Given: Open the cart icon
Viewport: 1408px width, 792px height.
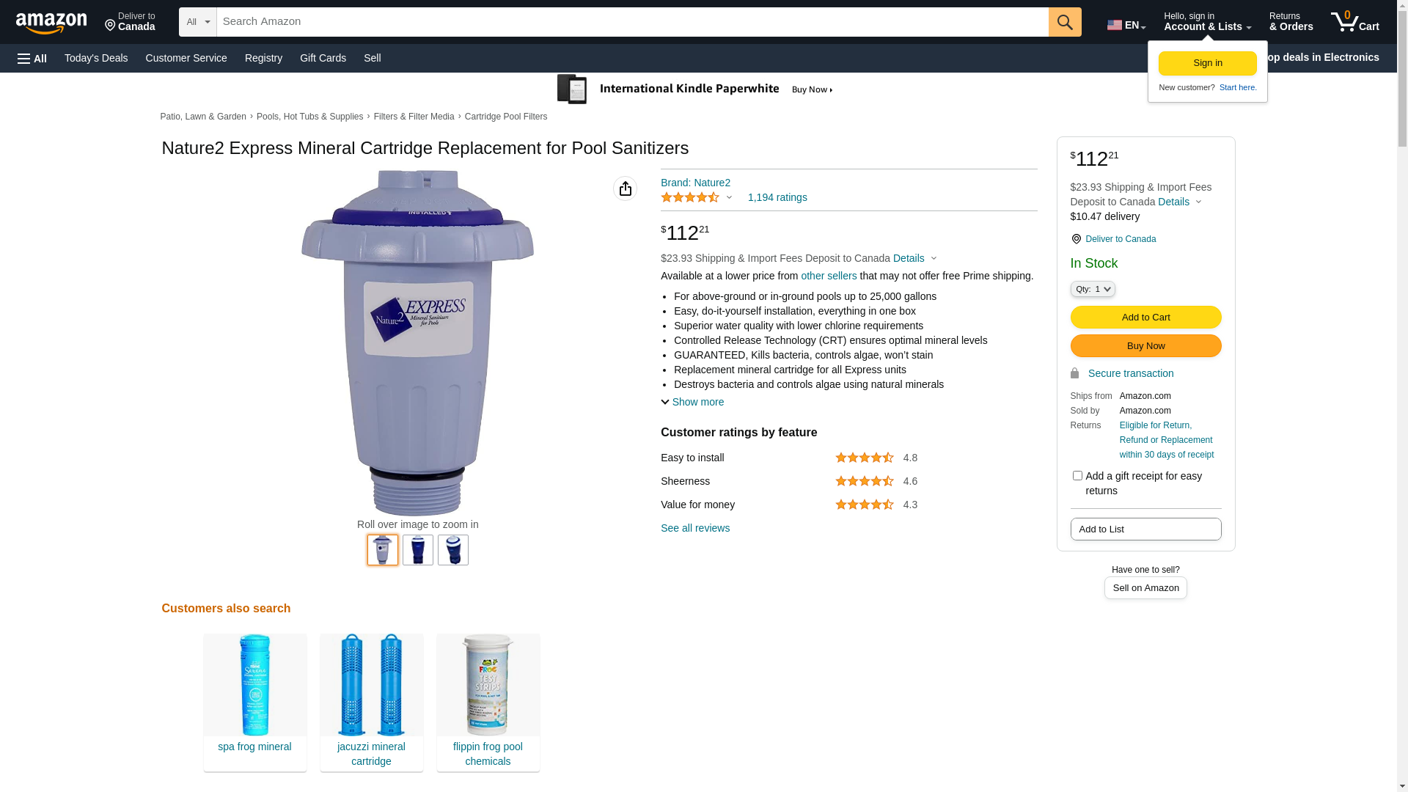Looking at the screenshot, I should (1354, 22).
